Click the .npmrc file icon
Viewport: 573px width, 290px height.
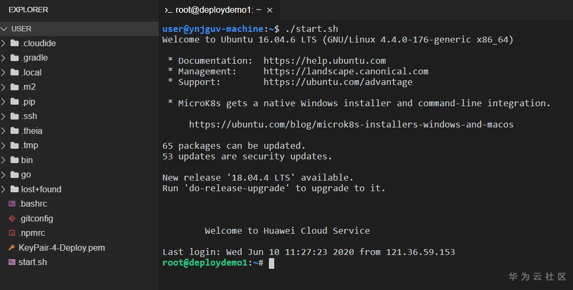coord(12,233)
